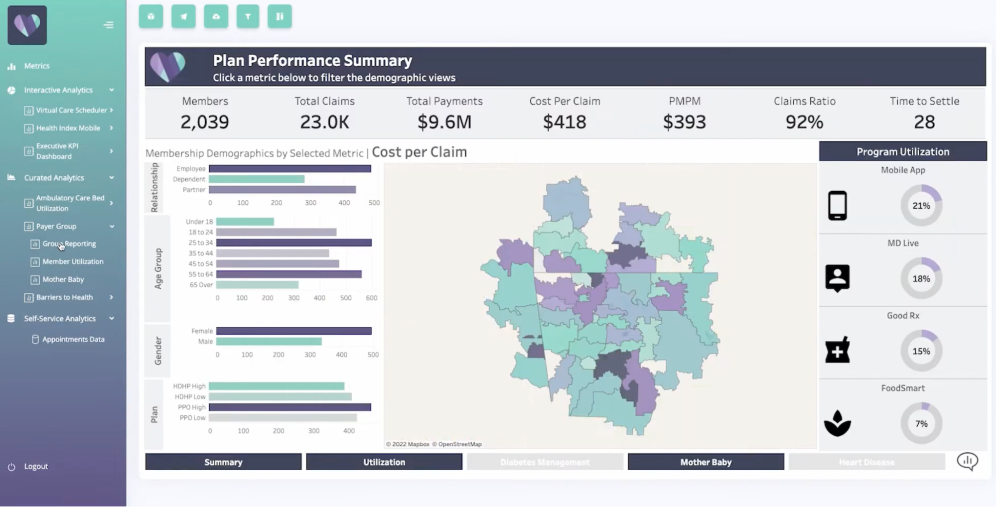The width and height of the screenshot is (996, 507).
Task: Click the Barriers to Health chart icon
Action: pyautogui.click(x=29, y=298)
